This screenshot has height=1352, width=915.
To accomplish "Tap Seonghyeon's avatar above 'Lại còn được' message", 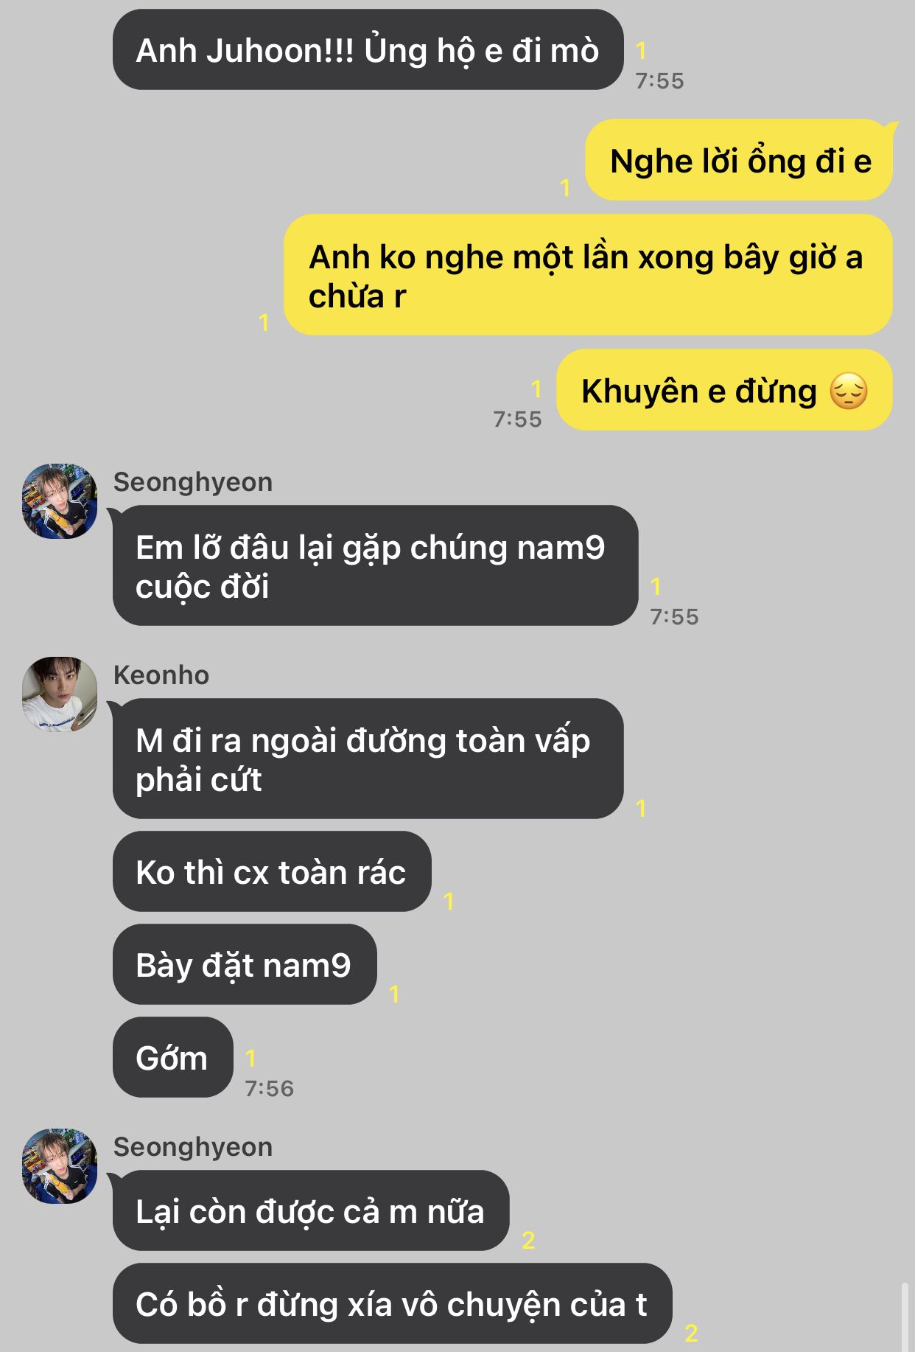I will 60,1165.
